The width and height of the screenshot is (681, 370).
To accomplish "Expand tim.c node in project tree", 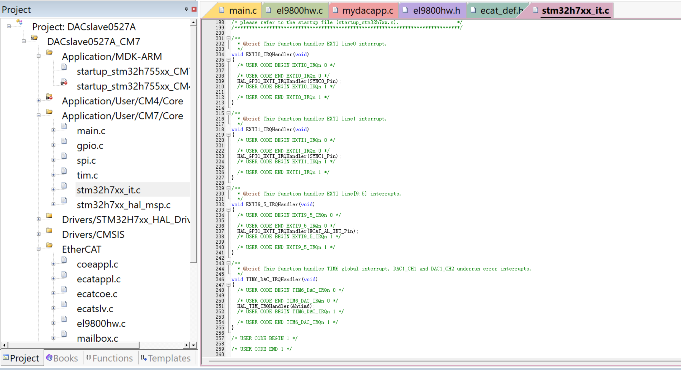I will pyautogui.click(x=53, y=175).
